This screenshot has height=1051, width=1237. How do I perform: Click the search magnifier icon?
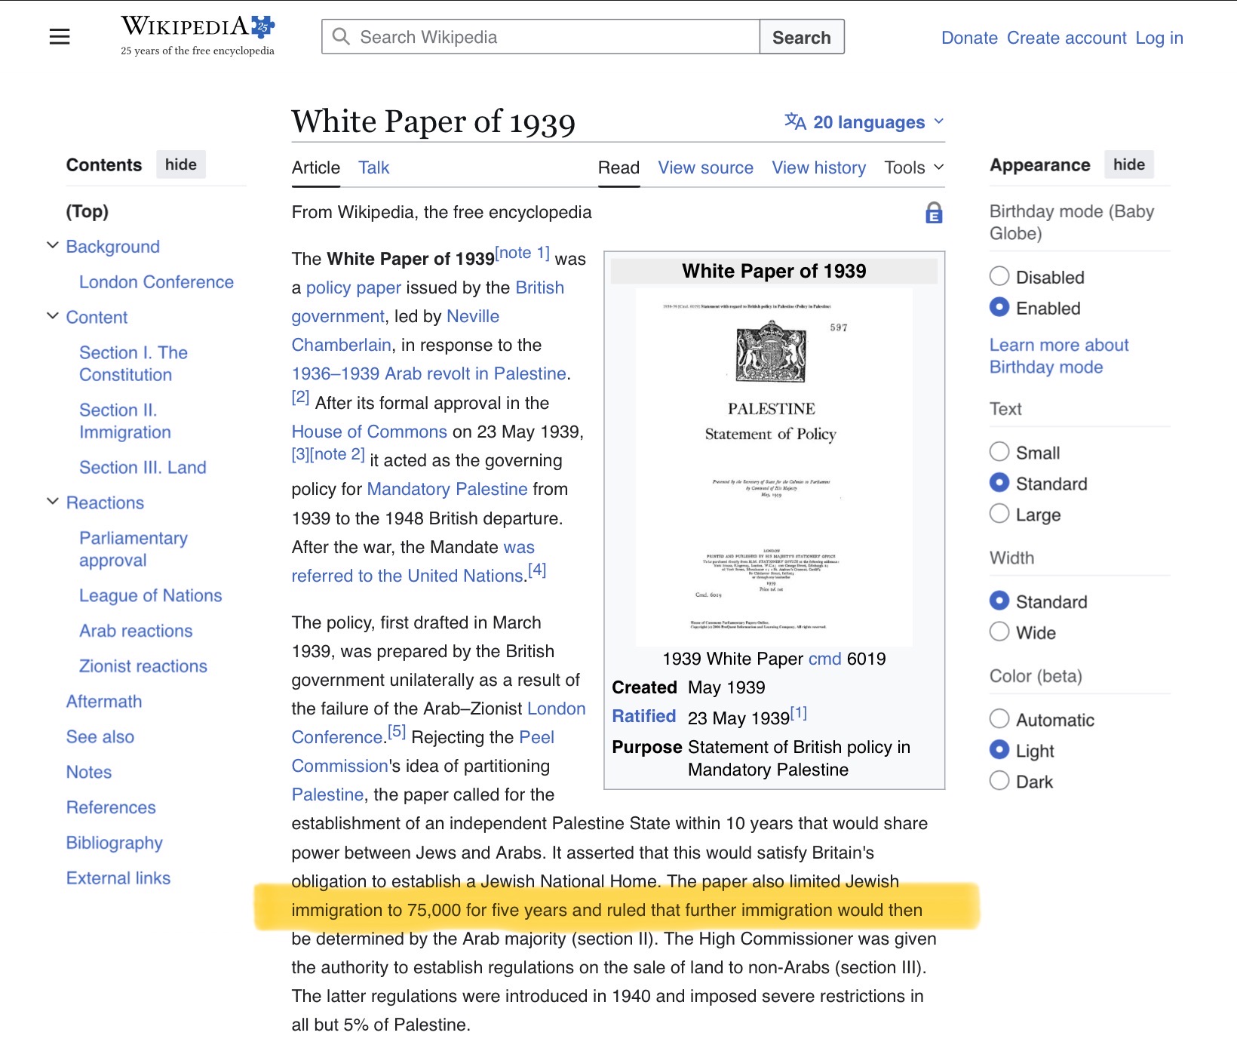pyautogui.click(x=341, y=37)
